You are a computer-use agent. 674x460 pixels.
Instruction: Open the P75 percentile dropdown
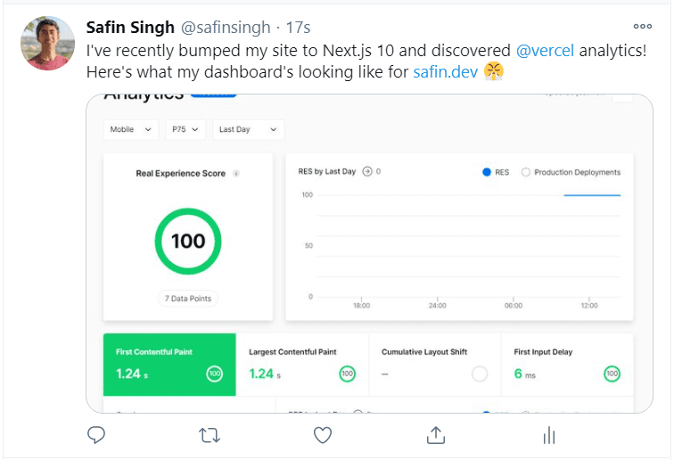[x=185, y=129]
